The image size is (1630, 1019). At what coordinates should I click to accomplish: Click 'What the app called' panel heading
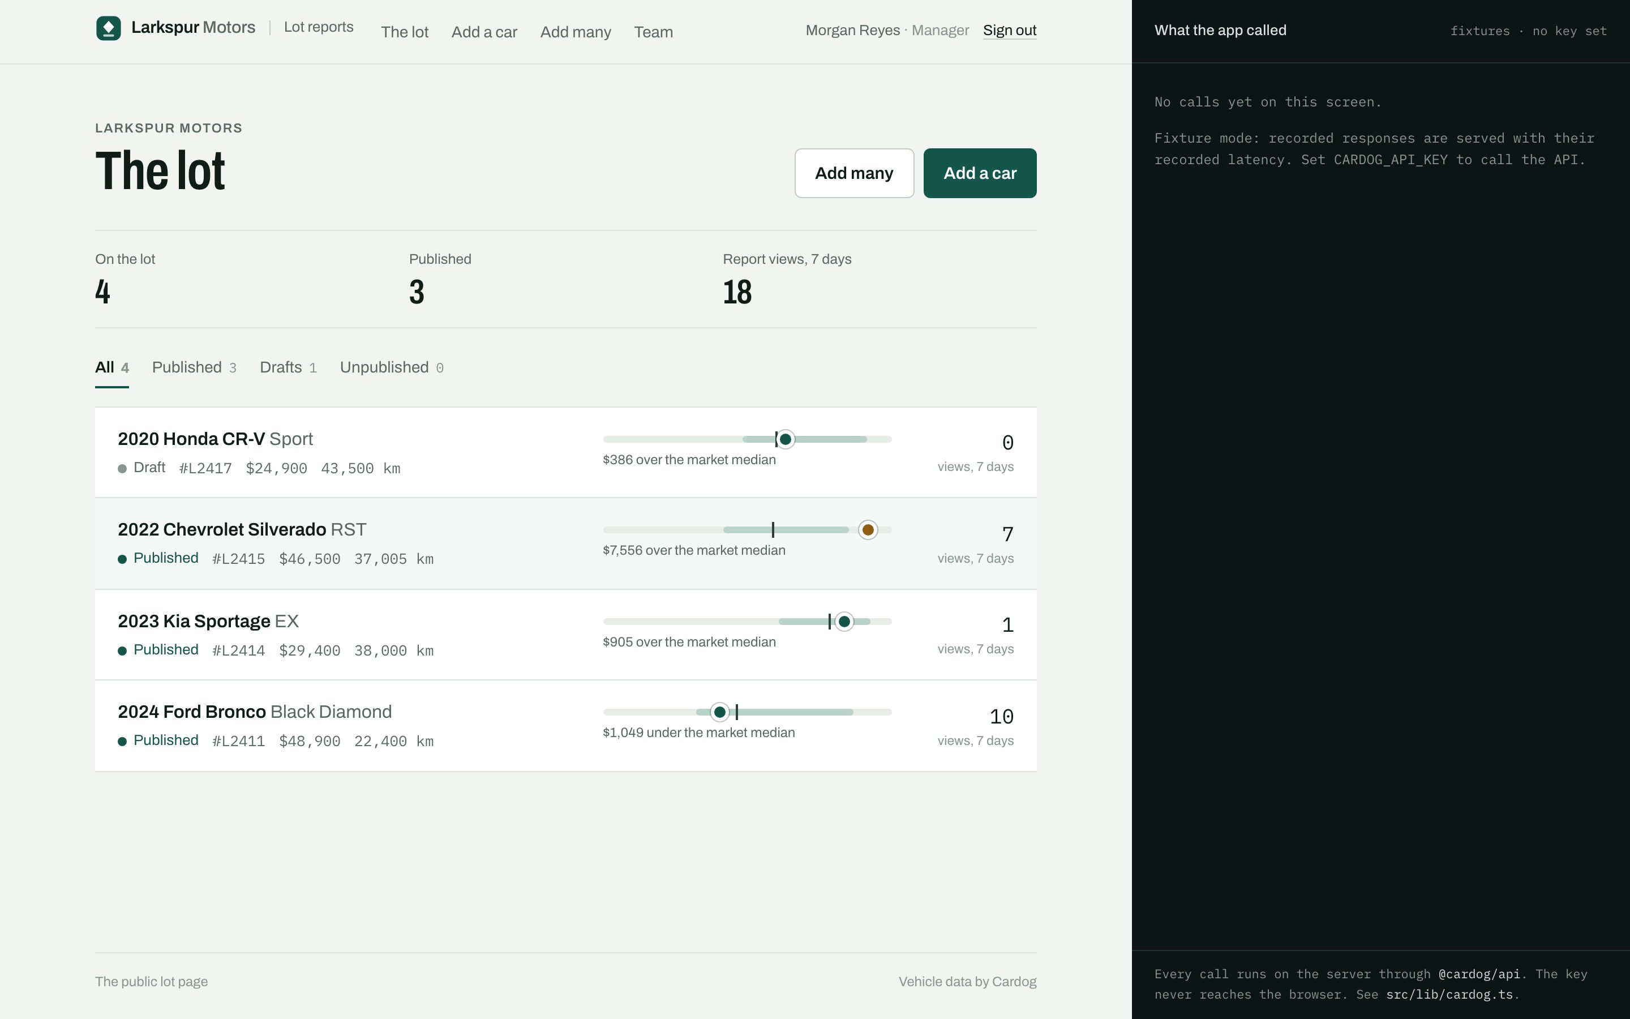point(1220,31)
